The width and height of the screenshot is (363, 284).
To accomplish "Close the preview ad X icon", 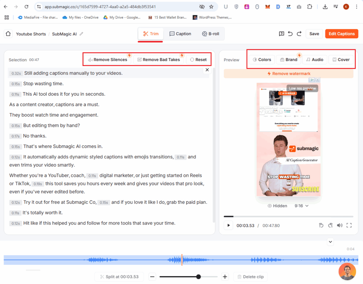I will pyautogui.click(x=318, y=80).
